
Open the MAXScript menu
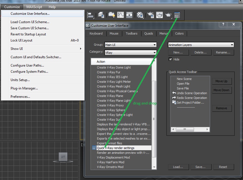[34, 7]
